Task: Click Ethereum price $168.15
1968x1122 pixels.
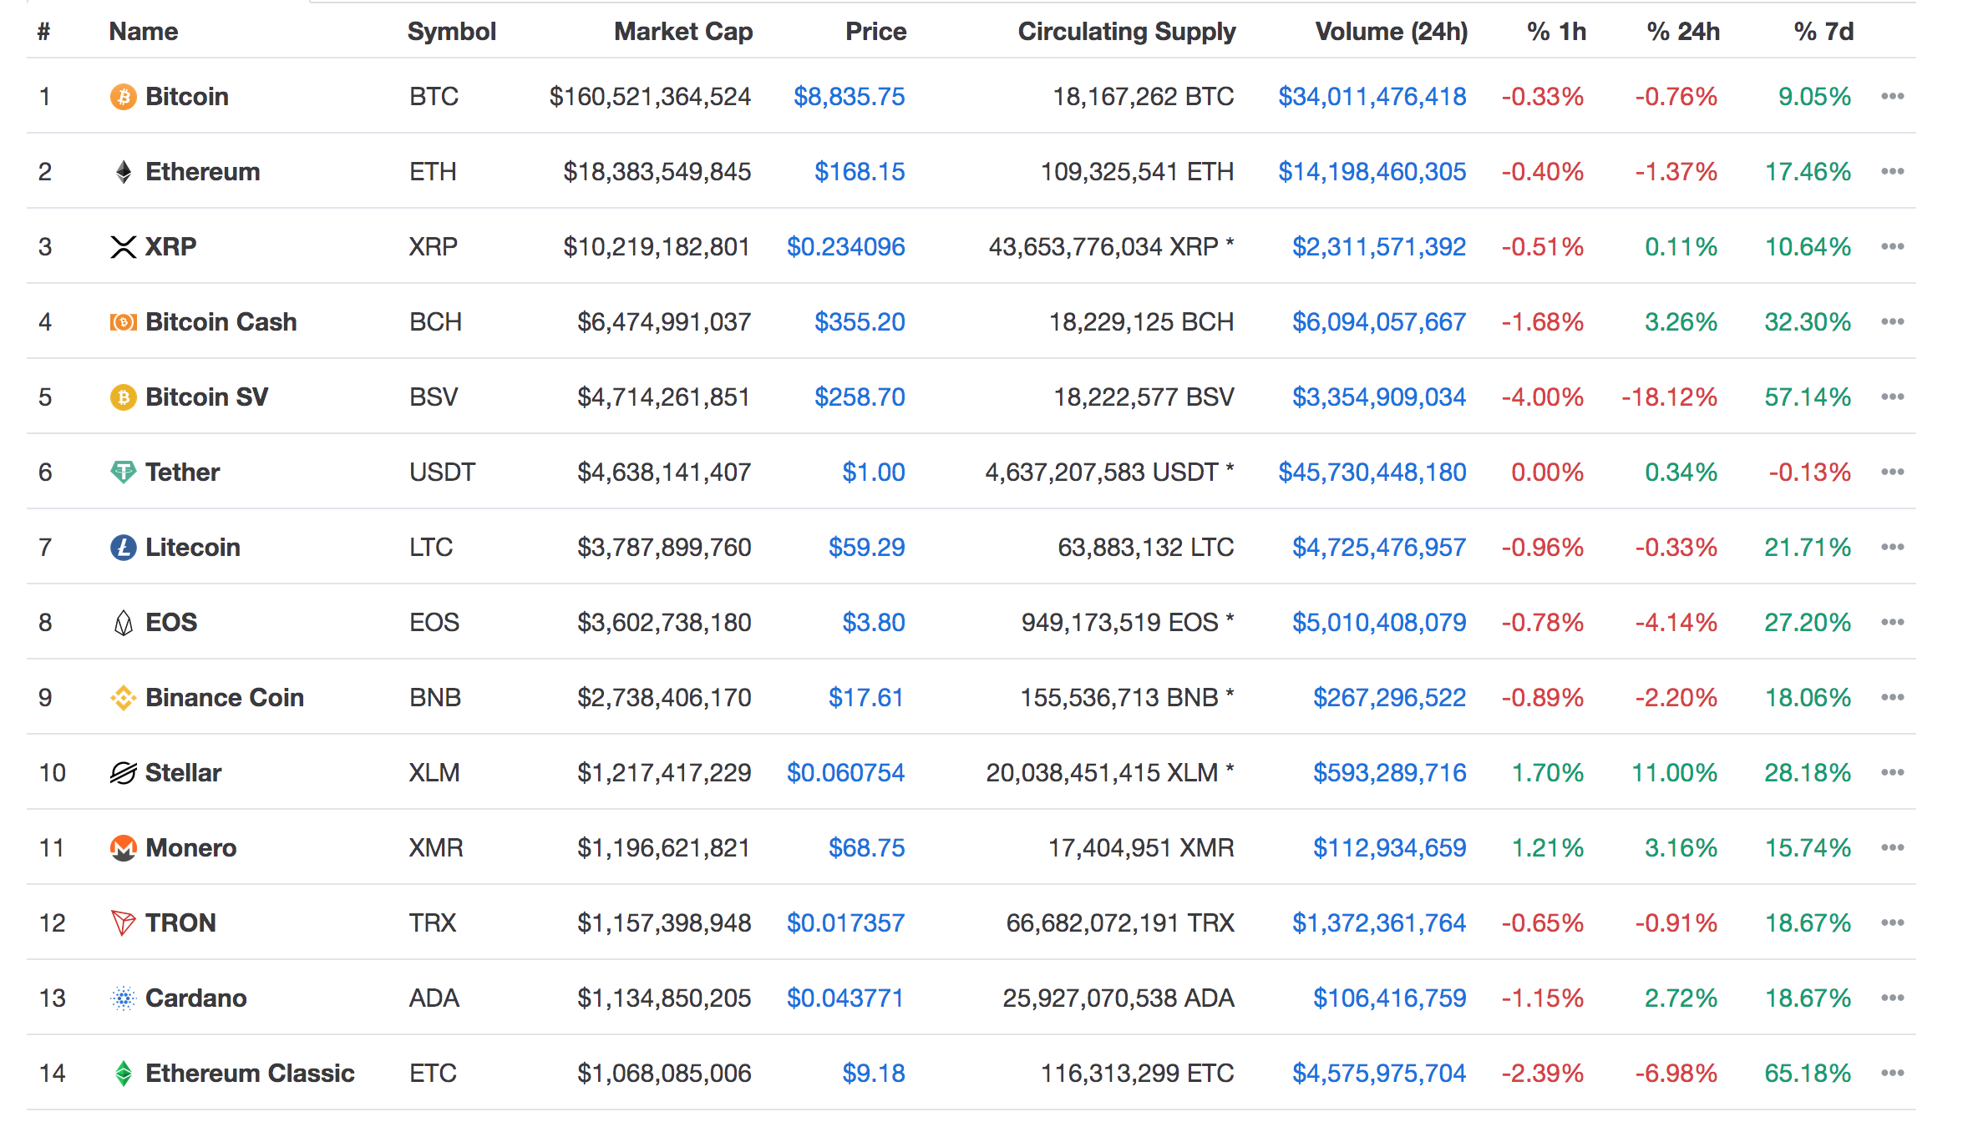Action: pos(860,172)
